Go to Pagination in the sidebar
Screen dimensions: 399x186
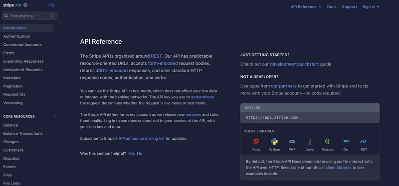point(13,86)
